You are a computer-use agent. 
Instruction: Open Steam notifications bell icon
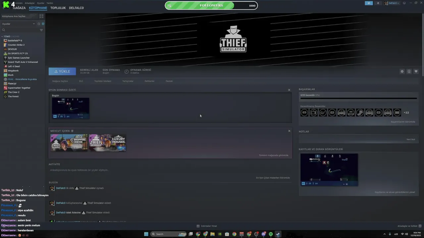[x=378, y=3]
